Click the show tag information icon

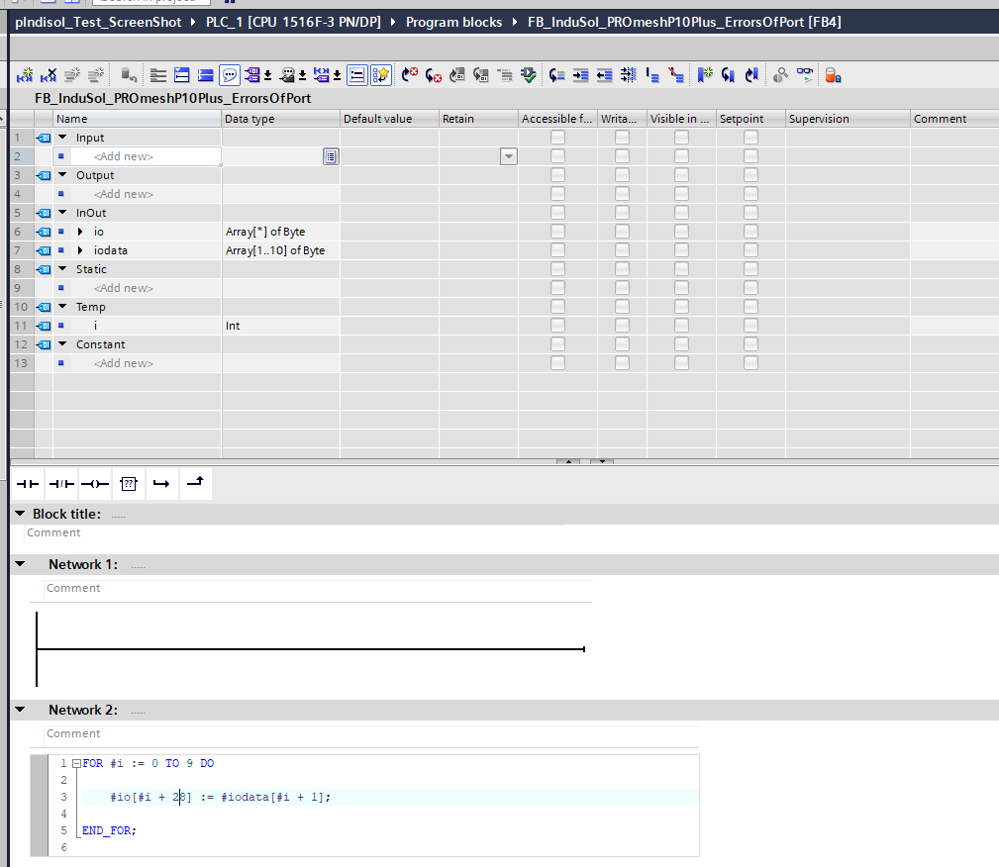287,75
